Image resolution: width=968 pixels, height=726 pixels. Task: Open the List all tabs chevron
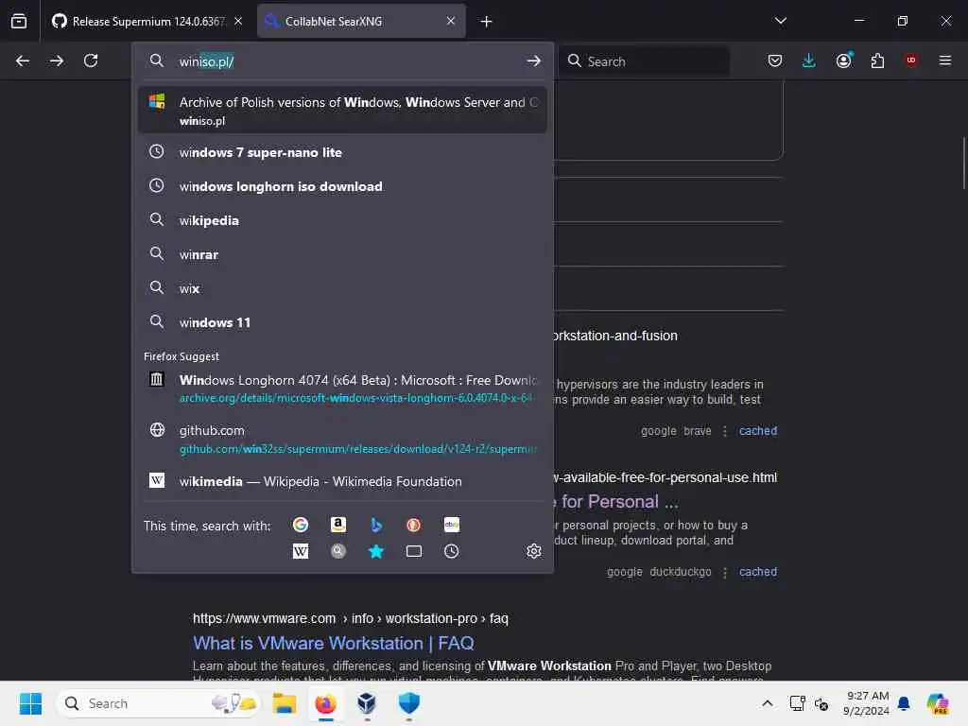click(x=780, y=21)
